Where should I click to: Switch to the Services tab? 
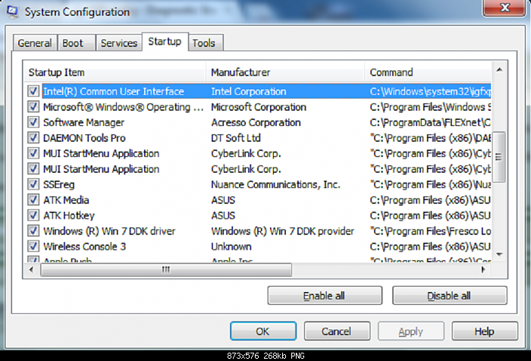119,43
